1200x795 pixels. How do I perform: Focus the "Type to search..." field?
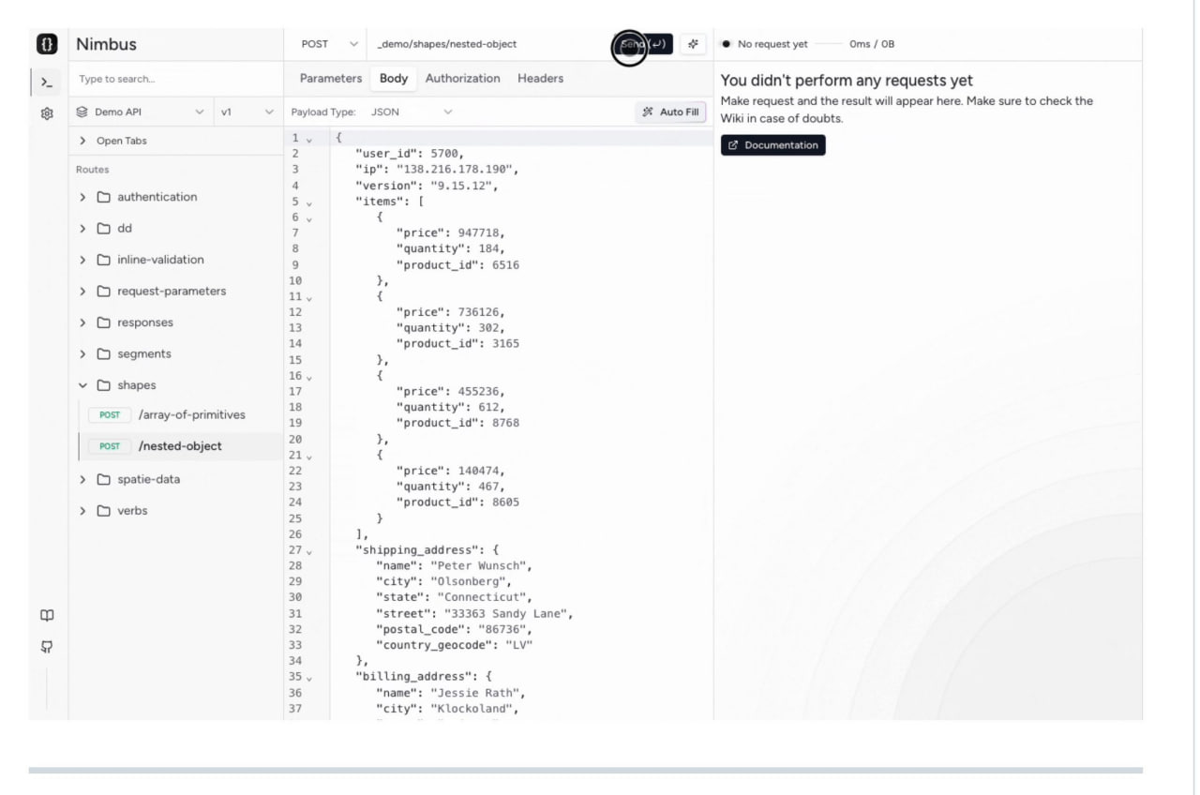click(176, 80)
